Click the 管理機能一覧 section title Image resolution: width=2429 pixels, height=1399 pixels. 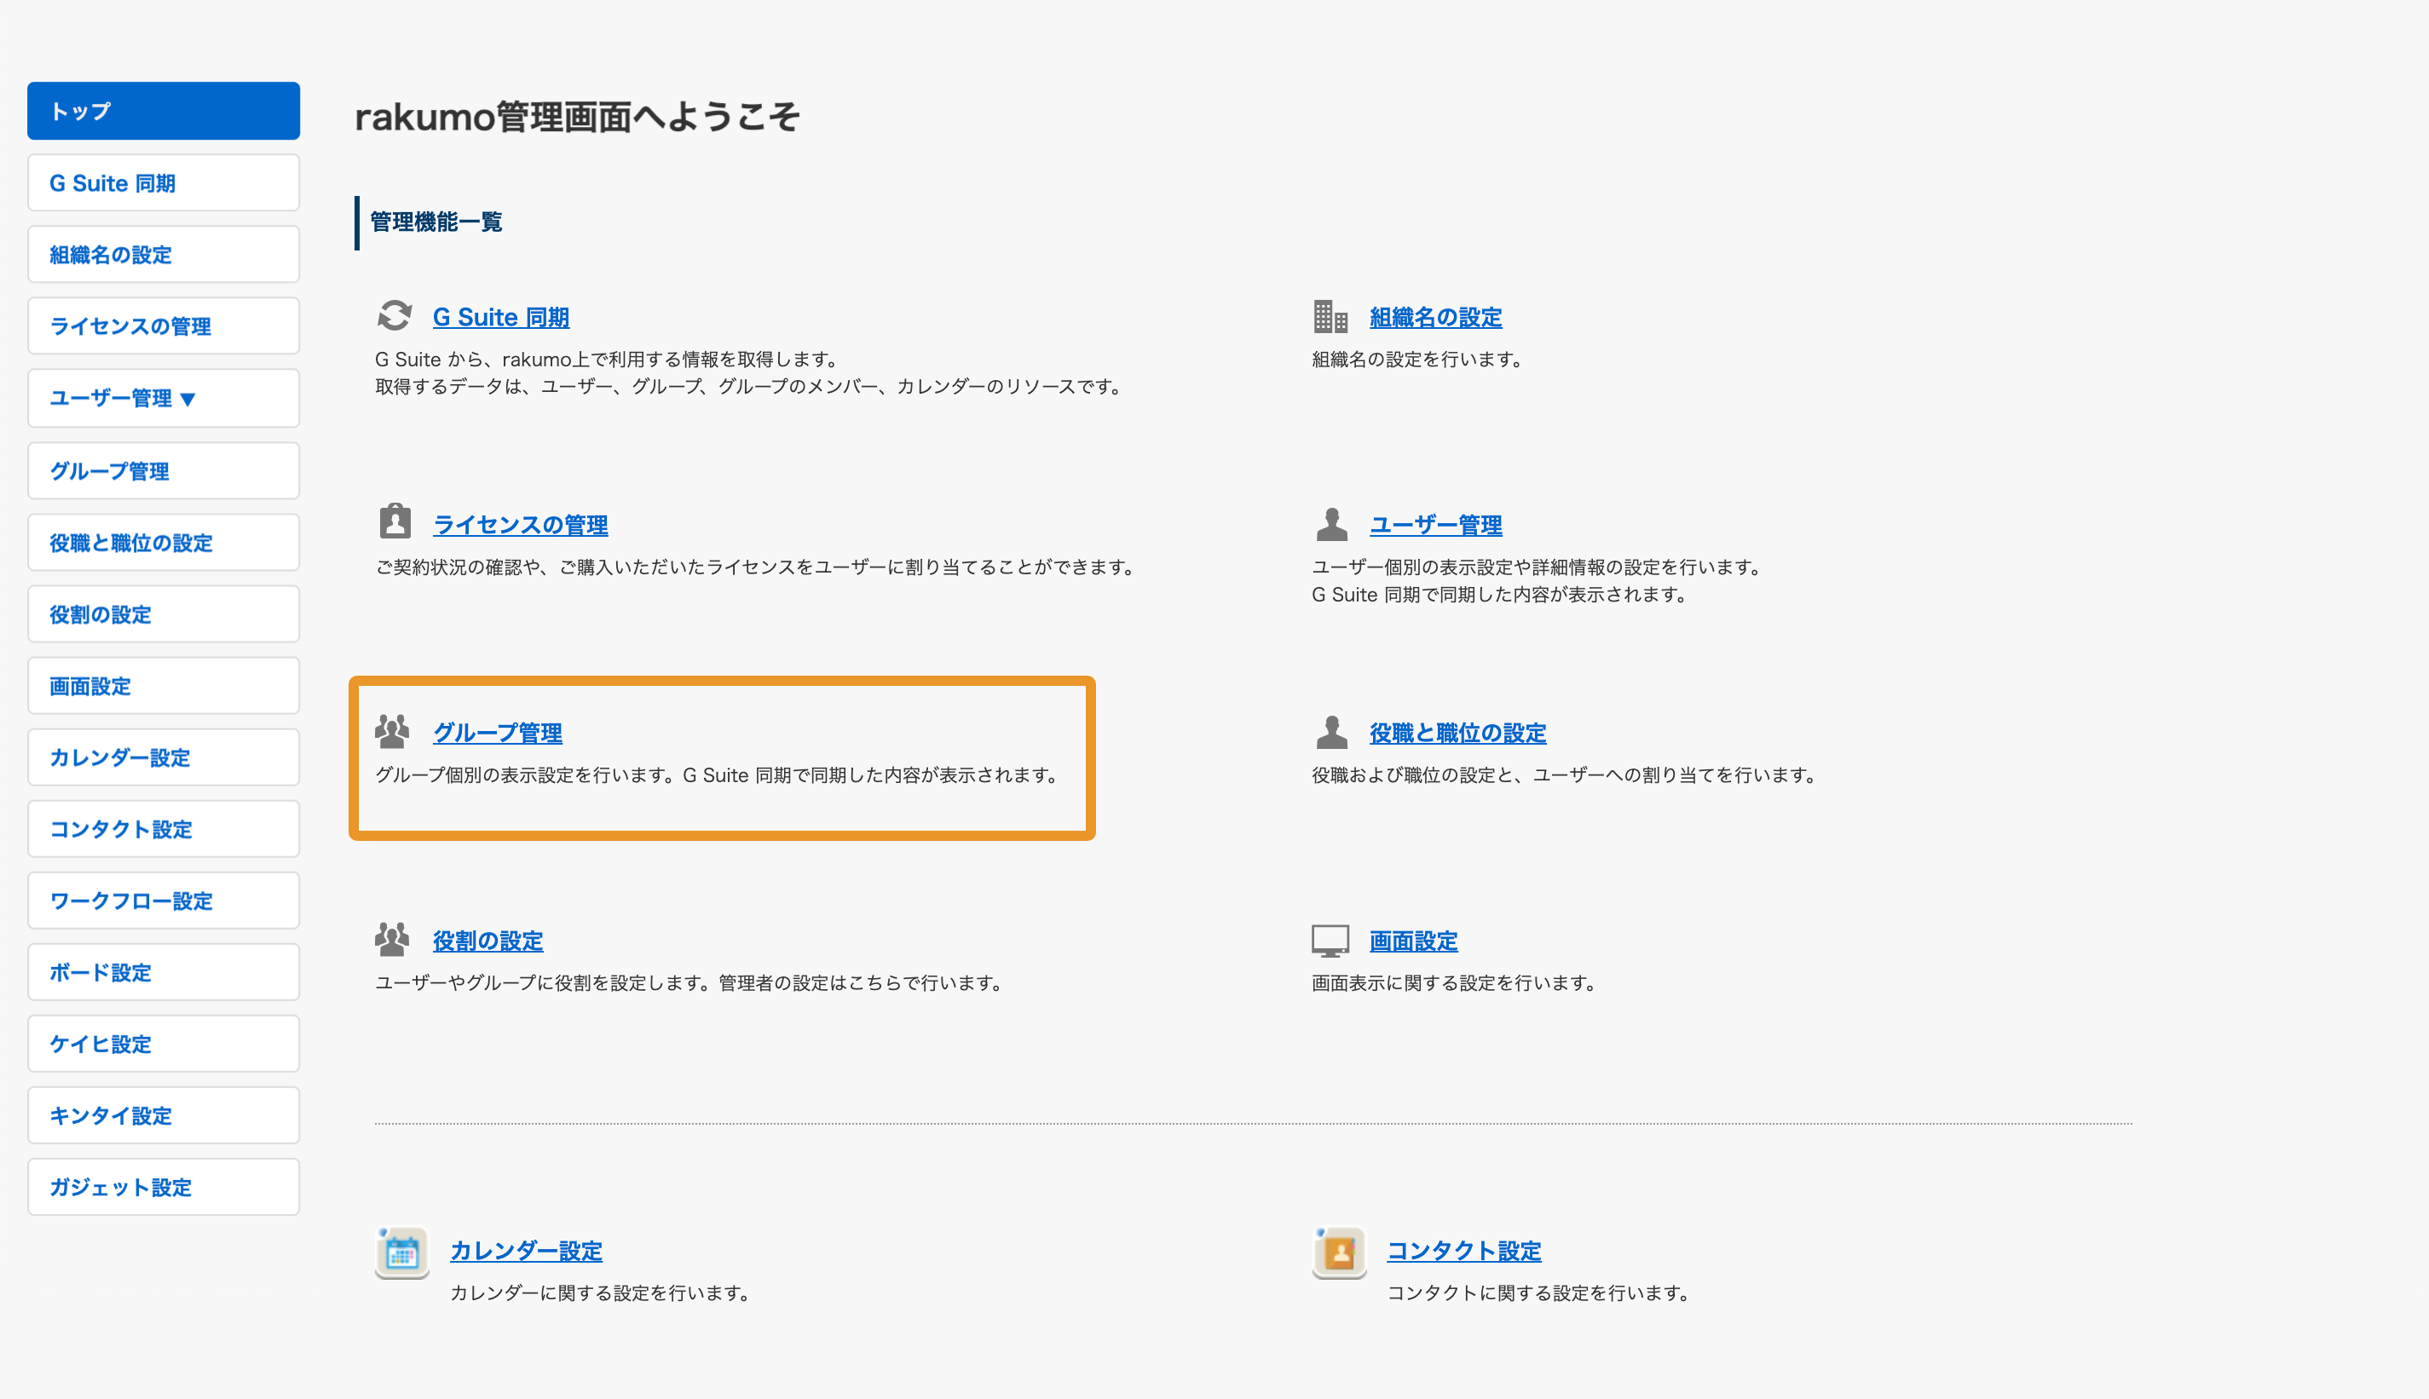(436, 222)
